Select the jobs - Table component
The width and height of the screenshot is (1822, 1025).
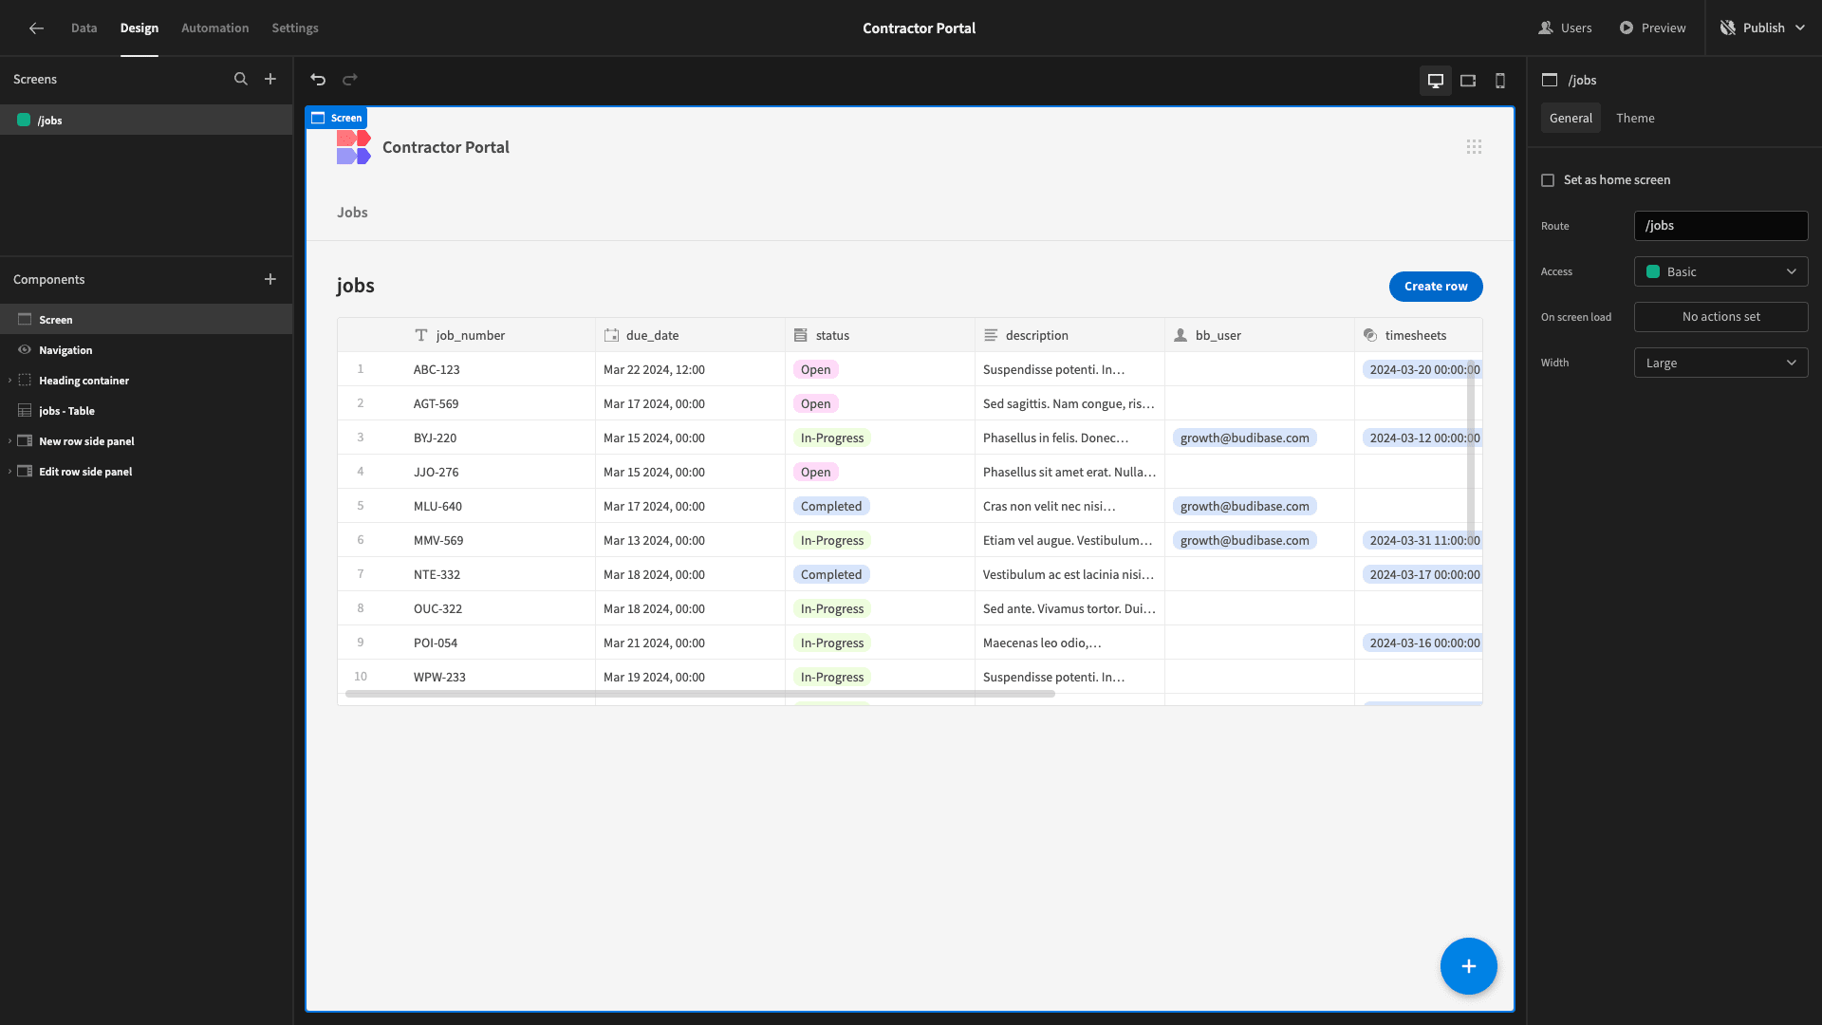(x=146, y=411)
